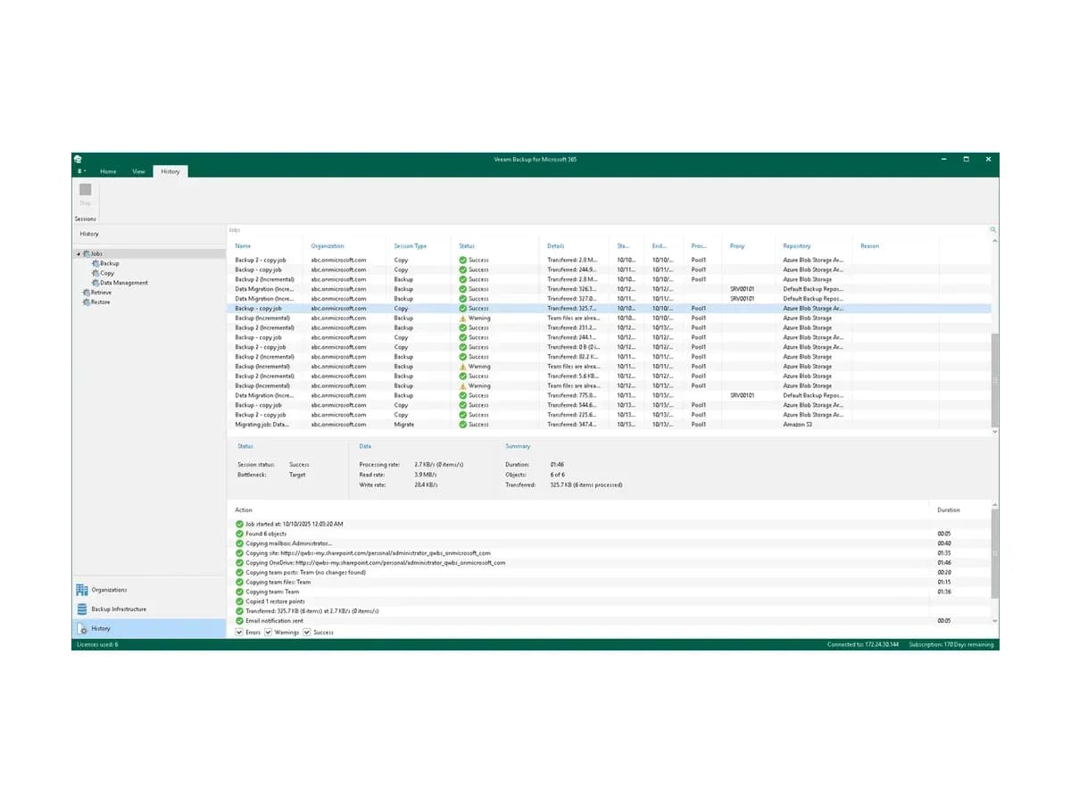Click the job list vertical scrollbar thumb

995,379
